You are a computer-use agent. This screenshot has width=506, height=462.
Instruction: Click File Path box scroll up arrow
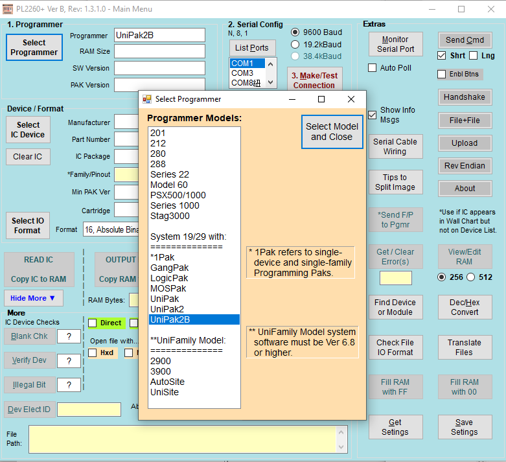(x=341, y=432)
